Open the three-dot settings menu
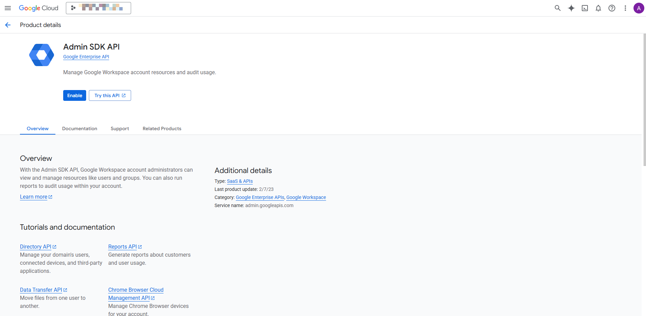Viewport: 646px width, 316px height. click(625, 8)
